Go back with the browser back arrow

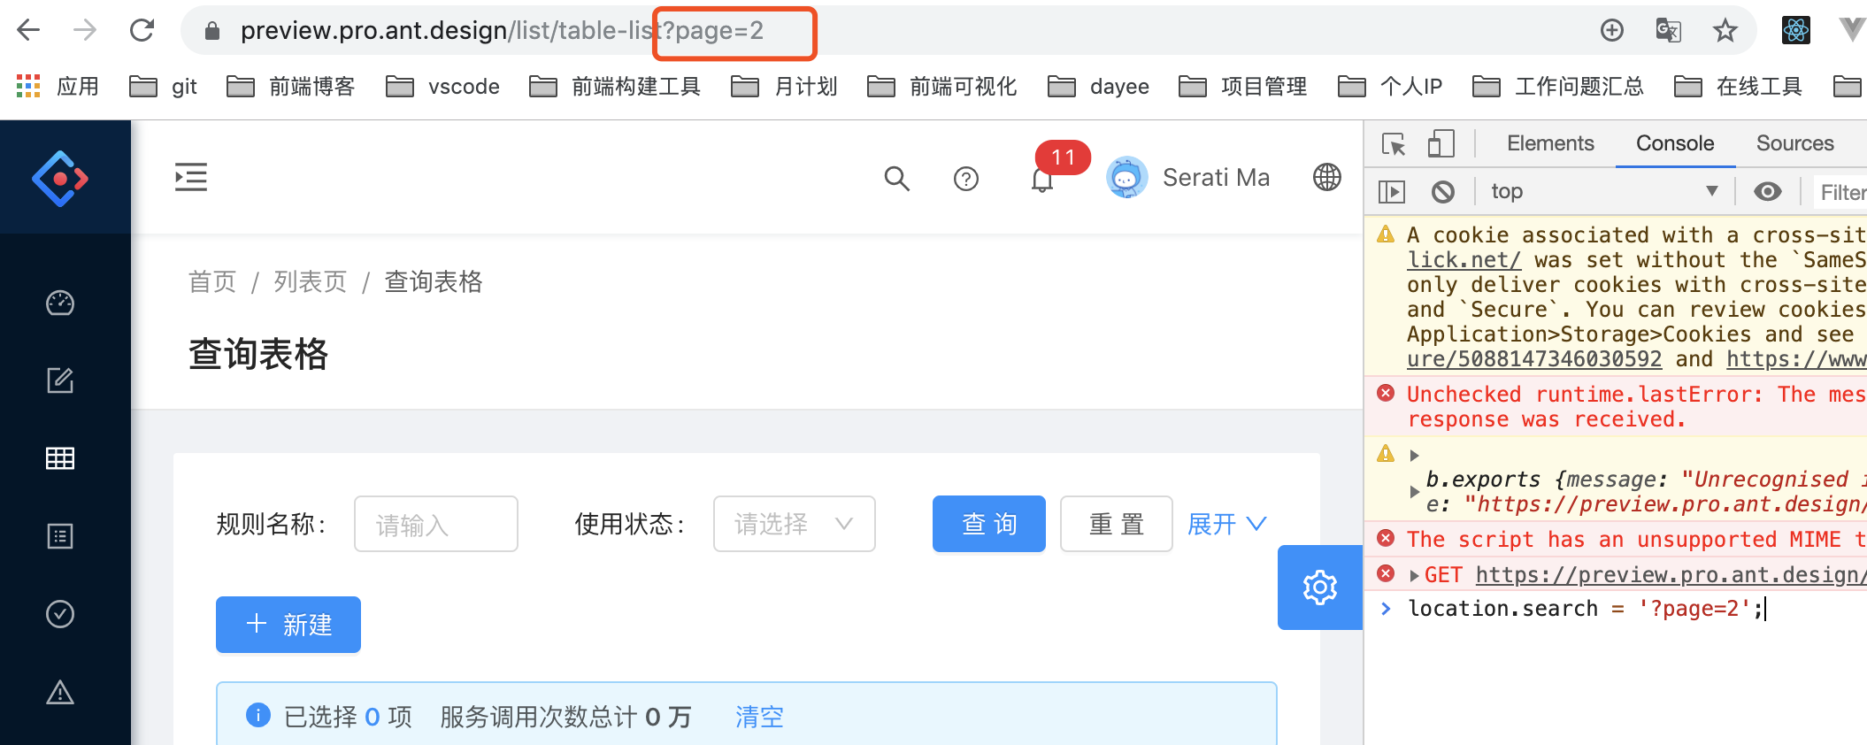(x=29, y=31)
